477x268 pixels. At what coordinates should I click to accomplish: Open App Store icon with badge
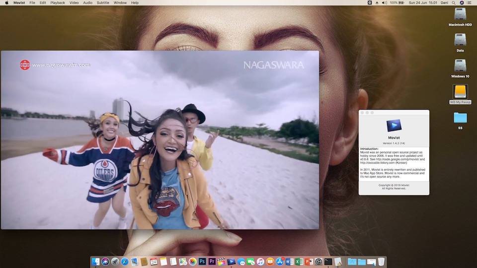pos(280,262)
